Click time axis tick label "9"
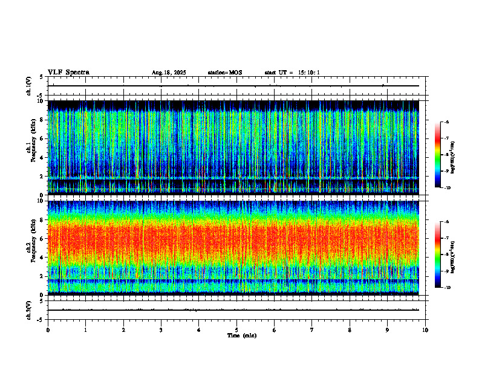The height and width of the screenshot is (370, 479). (x=387, y=330)
